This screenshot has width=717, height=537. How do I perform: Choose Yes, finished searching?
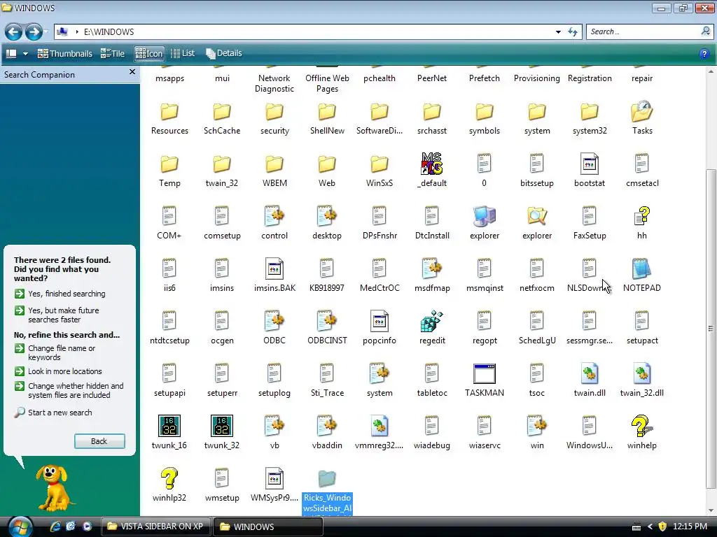[x=60, y=294]
